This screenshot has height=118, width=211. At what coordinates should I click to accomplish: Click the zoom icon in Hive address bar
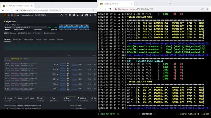coord(93,10)
